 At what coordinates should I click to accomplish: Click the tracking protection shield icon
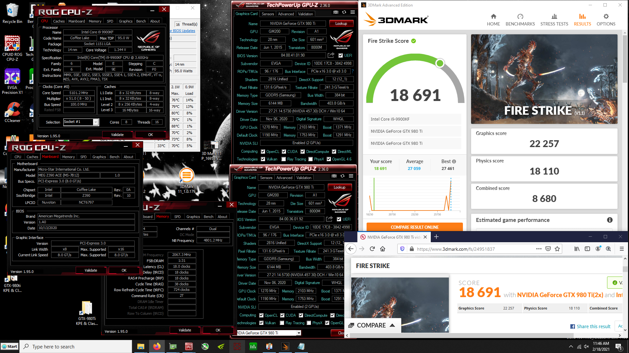tap(402, 249)
